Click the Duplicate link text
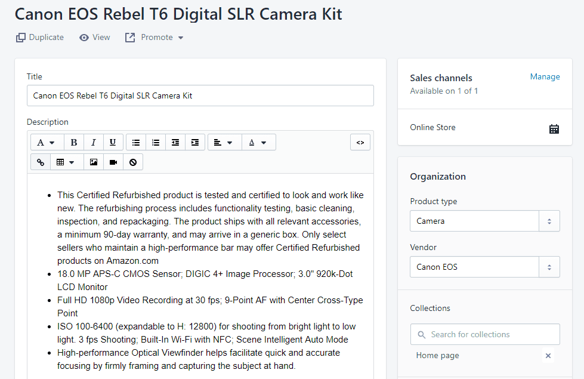 point(46,37)
